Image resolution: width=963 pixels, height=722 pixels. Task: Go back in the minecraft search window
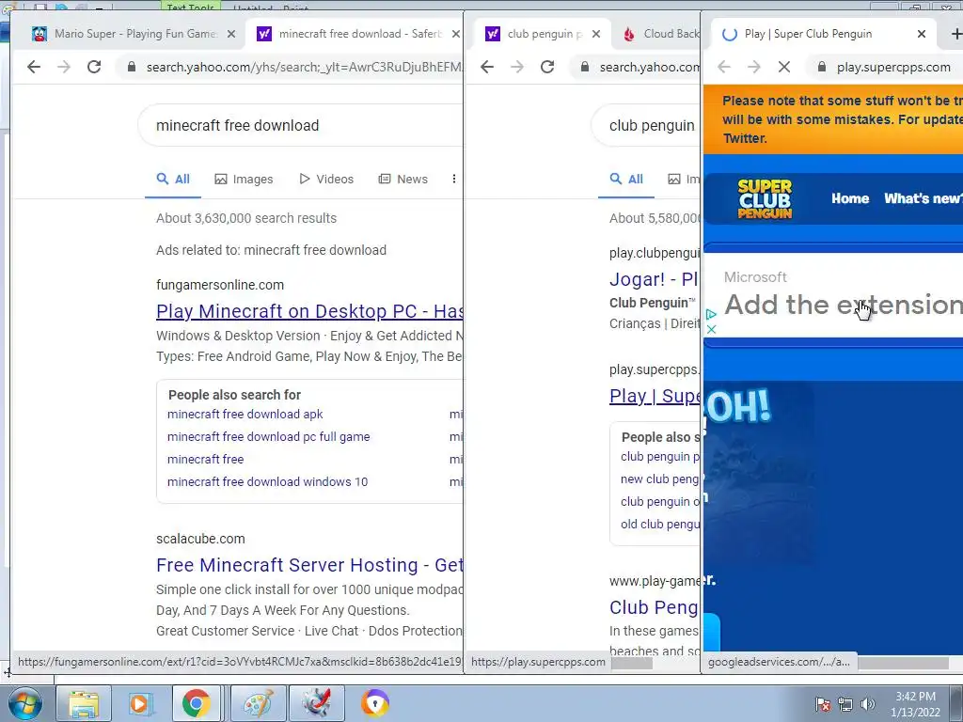coord(34,67)
